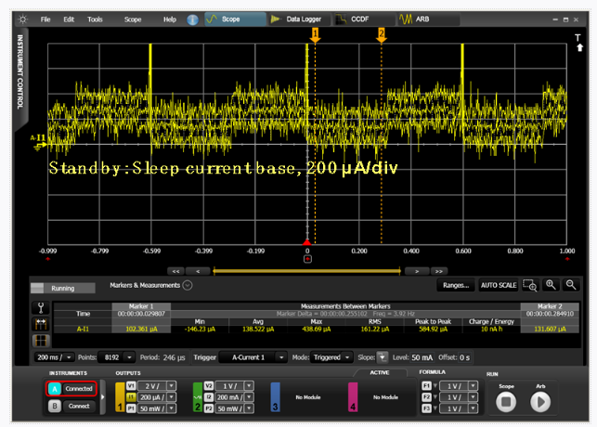The height and width of the screenshot is (427, 597).
Task: Open the V1 2 V/ scale dropdown
Action: [172, 386]
